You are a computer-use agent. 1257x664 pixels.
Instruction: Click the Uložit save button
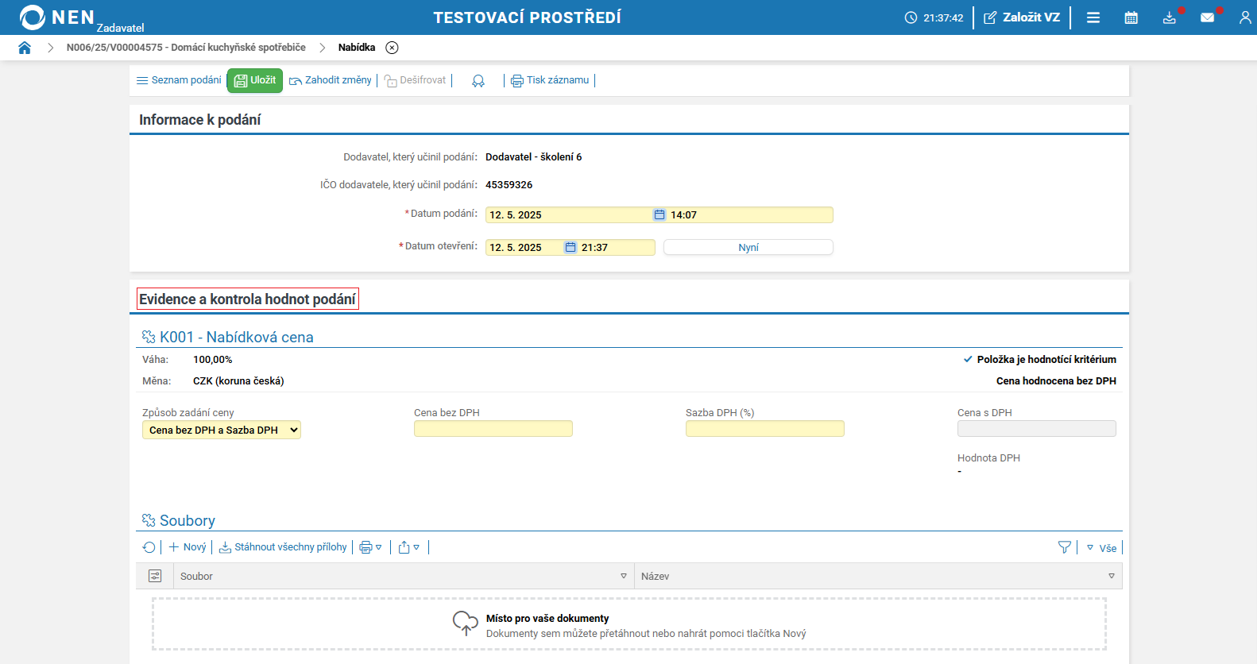tap(255, 80)
